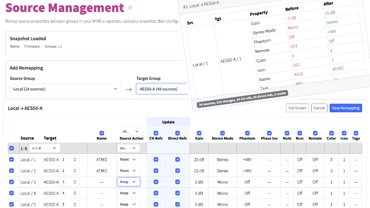Toggle the Color column checkbox

pos(332,133)
